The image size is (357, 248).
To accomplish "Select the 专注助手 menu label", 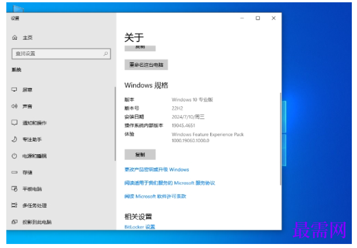I will coord(32,139).
